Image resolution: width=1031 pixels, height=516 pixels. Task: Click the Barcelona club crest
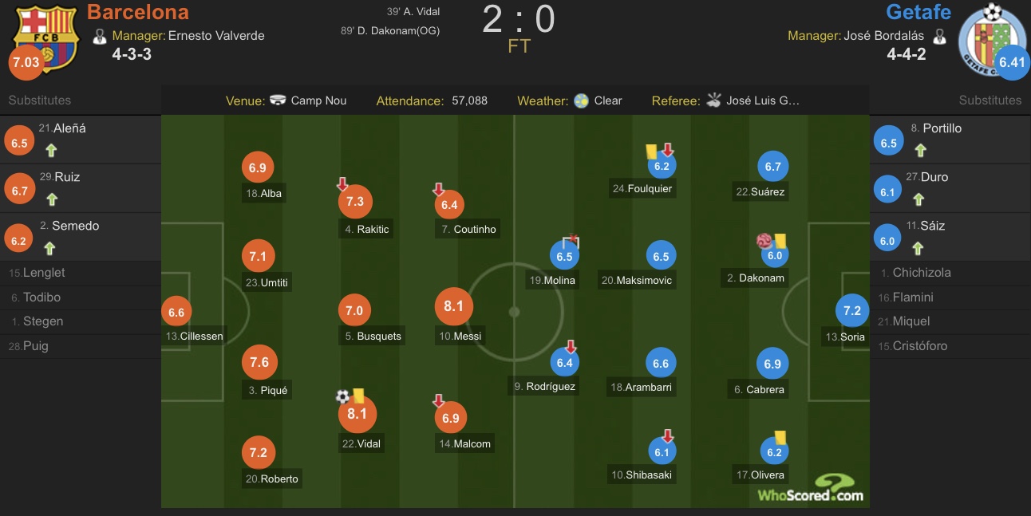[x=45, y=38]
